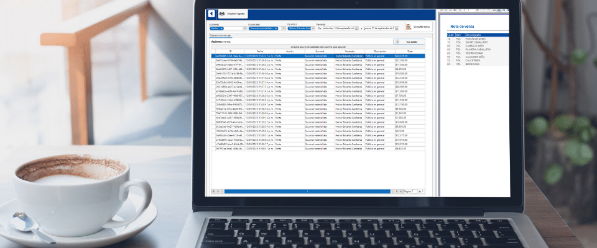Click the Consultar datos icon

pyautogui.click(x=408, y=27)
